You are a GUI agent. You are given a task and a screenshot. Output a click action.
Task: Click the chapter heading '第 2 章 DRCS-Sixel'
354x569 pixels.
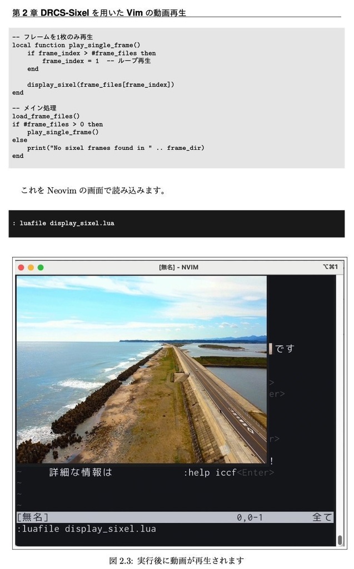click(x=51, y=13)
